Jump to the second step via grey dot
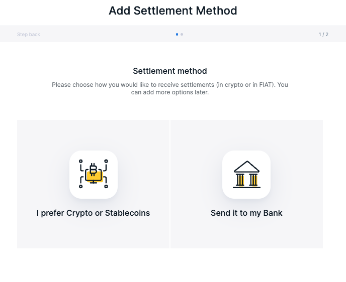This screenshot has height=282, width=346. tap(182, 34)
